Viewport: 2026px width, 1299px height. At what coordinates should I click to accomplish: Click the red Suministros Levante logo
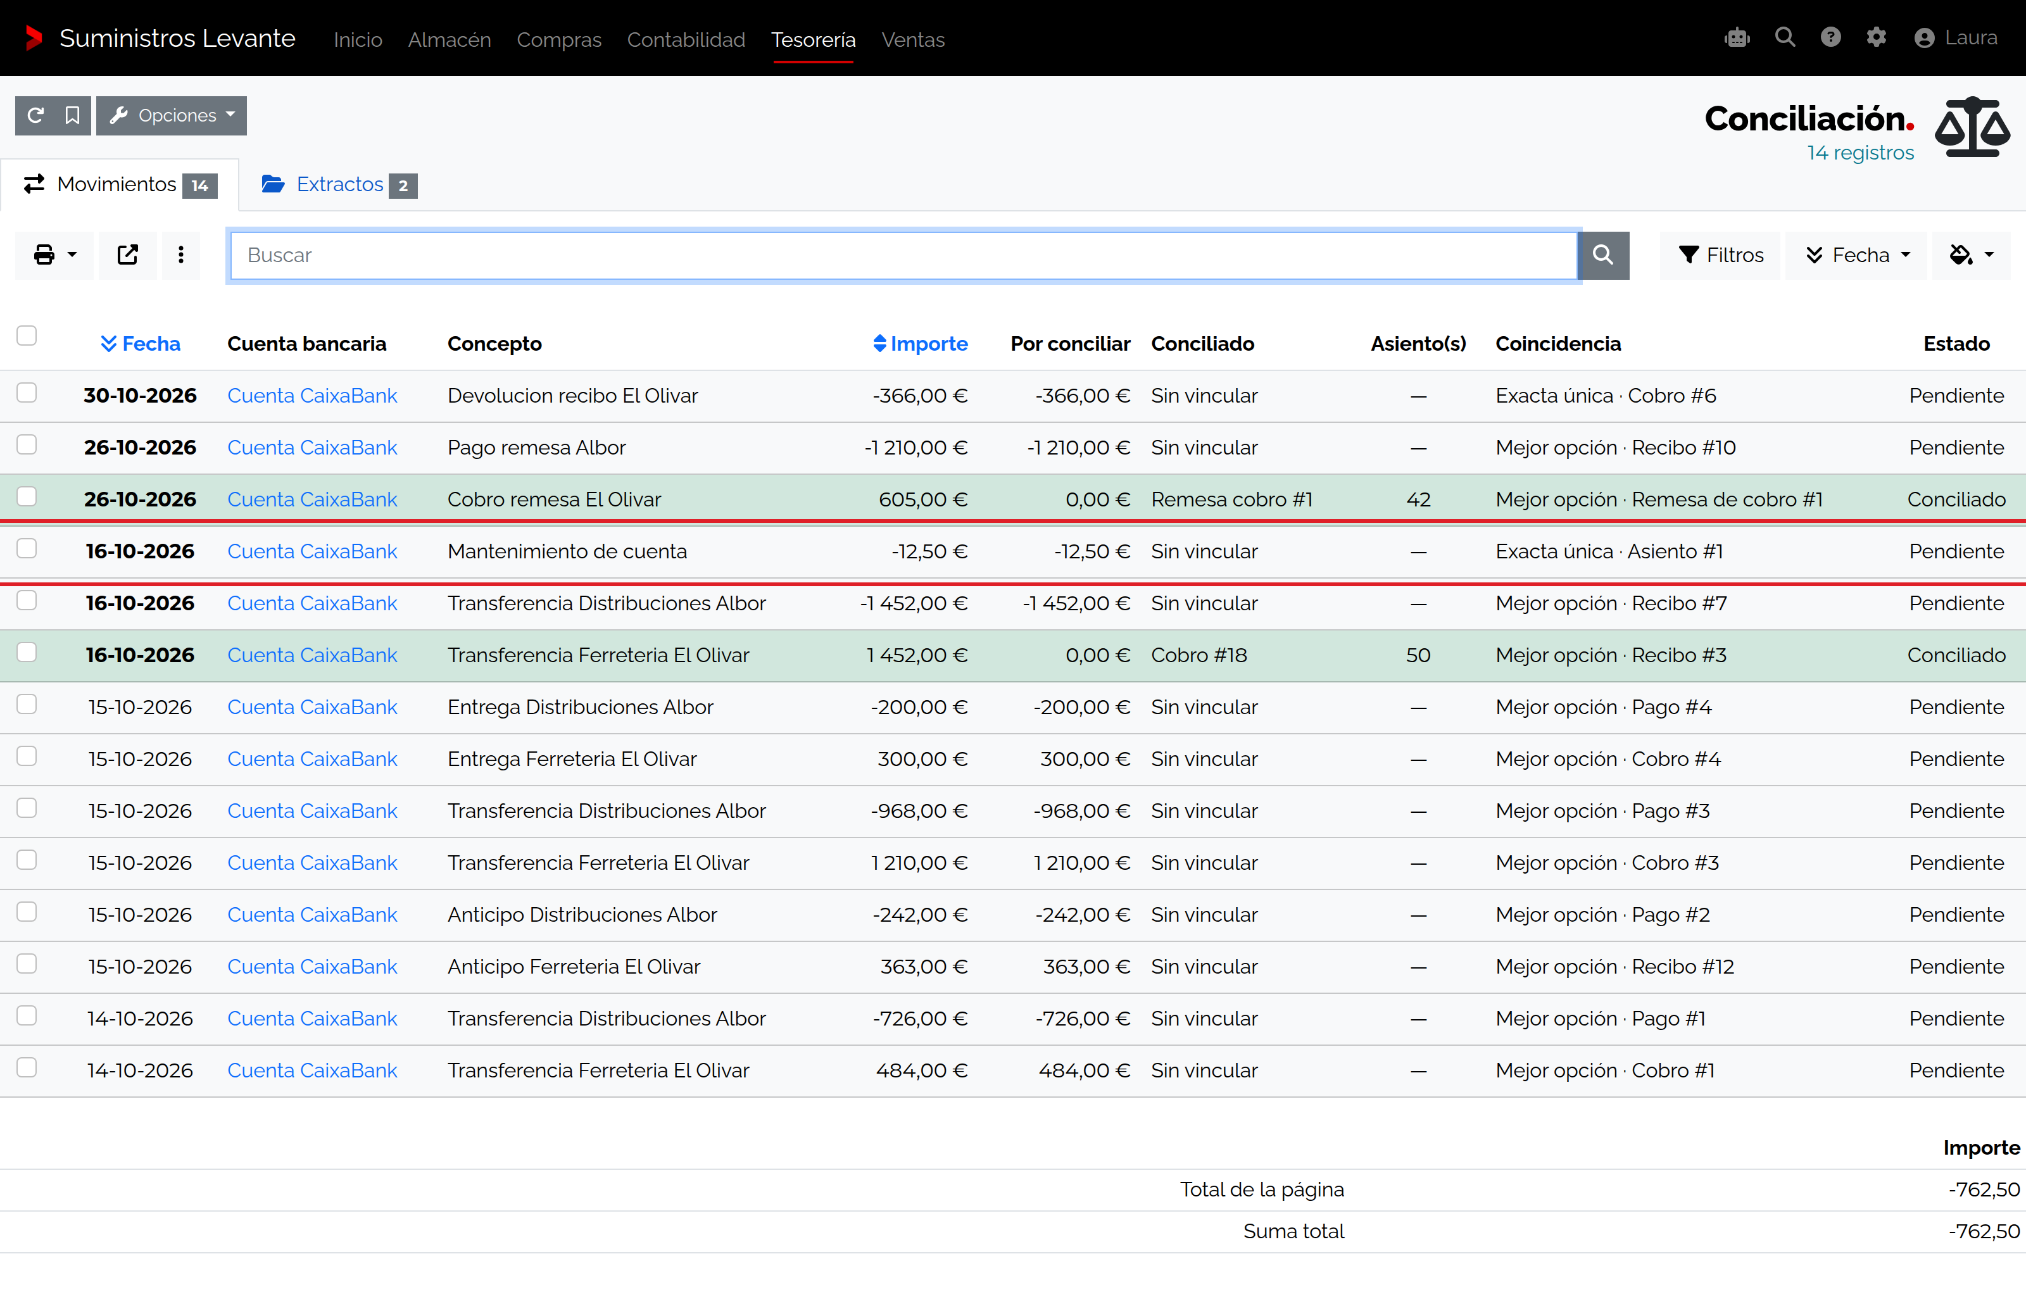(x=34, y=38)
